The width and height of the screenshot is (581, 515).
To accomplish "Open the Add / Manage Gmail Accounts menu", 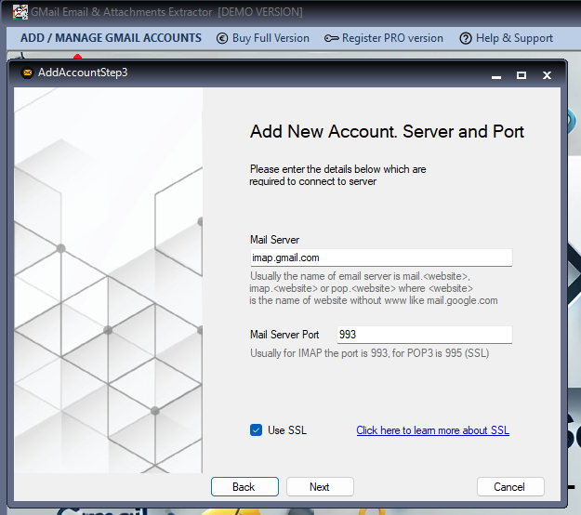I will [x=111, y=38].
